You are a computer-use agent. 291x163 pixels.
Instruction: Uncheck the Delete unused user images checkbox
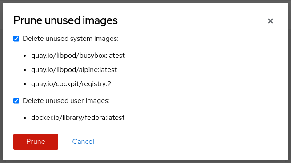point(16,101)
